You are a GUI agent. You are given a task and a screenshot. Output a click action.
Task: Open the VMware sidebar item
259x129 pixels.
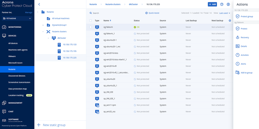coord(12,56)
